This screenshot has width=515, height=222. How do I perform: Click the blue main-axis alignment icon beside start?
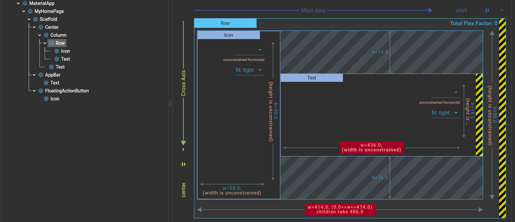click(487, 10)
